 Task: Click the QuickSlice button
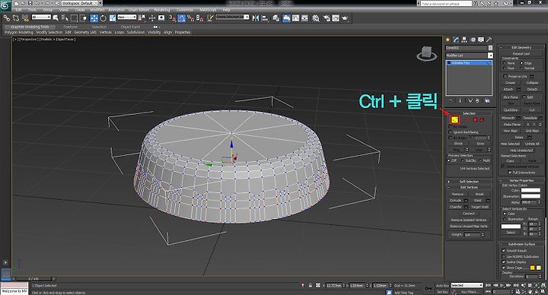point(510,109)
